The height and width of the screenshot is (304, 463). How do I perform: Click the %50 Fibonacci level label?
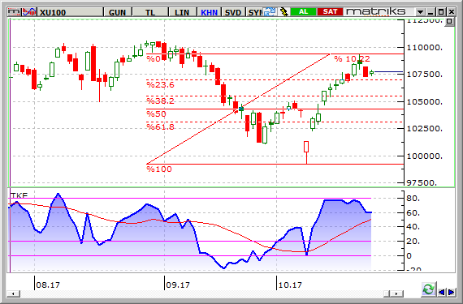click(x=156, y=114)
